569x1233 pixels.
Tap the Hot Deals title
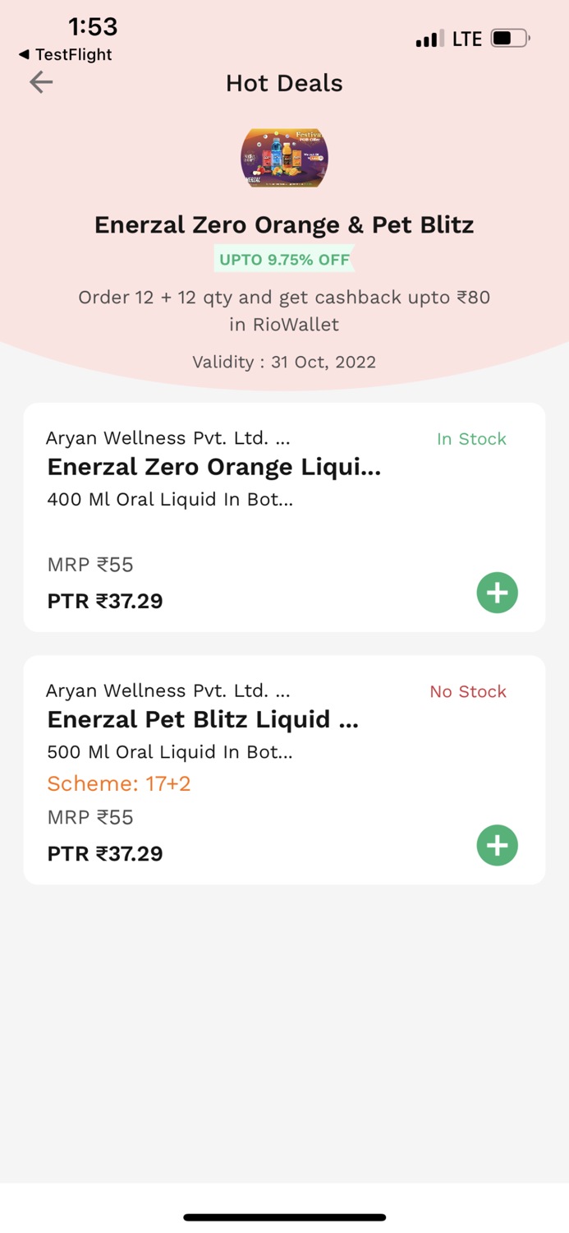click(284, 83)
